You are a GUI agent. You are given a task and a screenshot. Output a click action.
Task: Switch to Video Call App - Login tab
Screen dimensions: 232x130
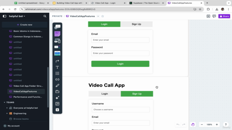[108, 3]
